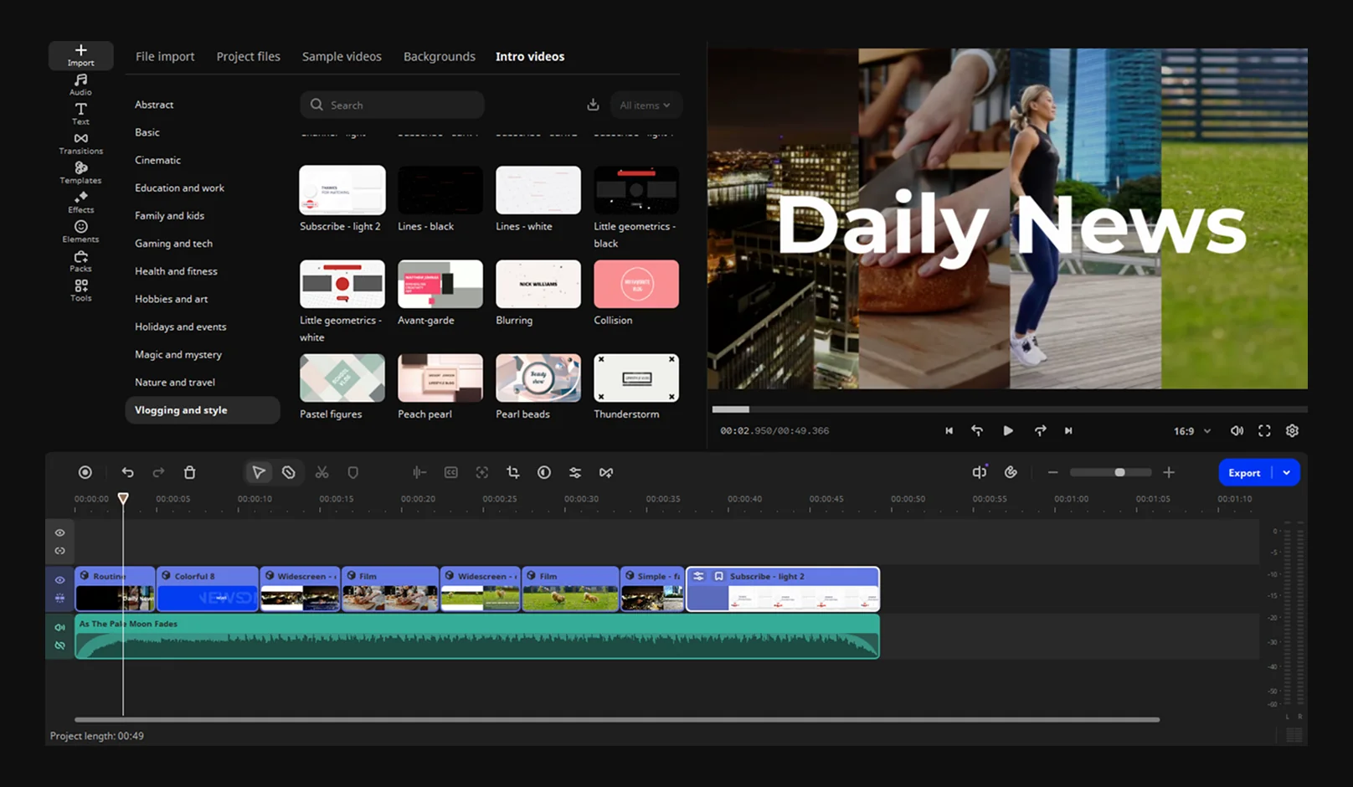Toggle link icon of the upper overlay track

tap(59, 551)
